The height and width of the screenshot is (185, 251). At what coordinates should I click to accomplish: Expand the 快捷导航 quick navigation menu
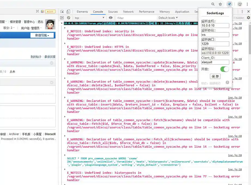tap(42, 35)
